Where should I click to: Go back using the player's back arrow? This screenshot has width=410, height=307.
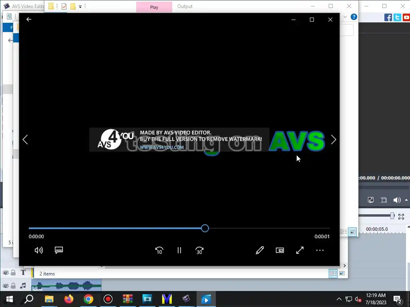coord(29,20)
